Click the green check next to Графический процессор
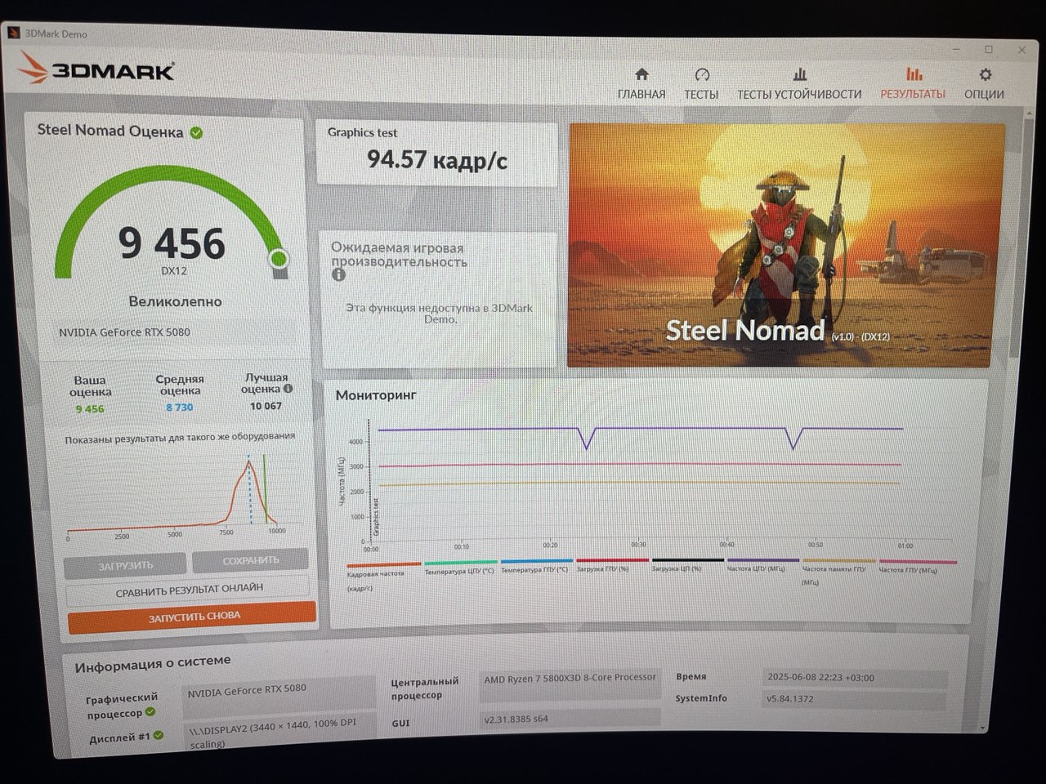The image size is (1046, 784). tap(150, 712)
